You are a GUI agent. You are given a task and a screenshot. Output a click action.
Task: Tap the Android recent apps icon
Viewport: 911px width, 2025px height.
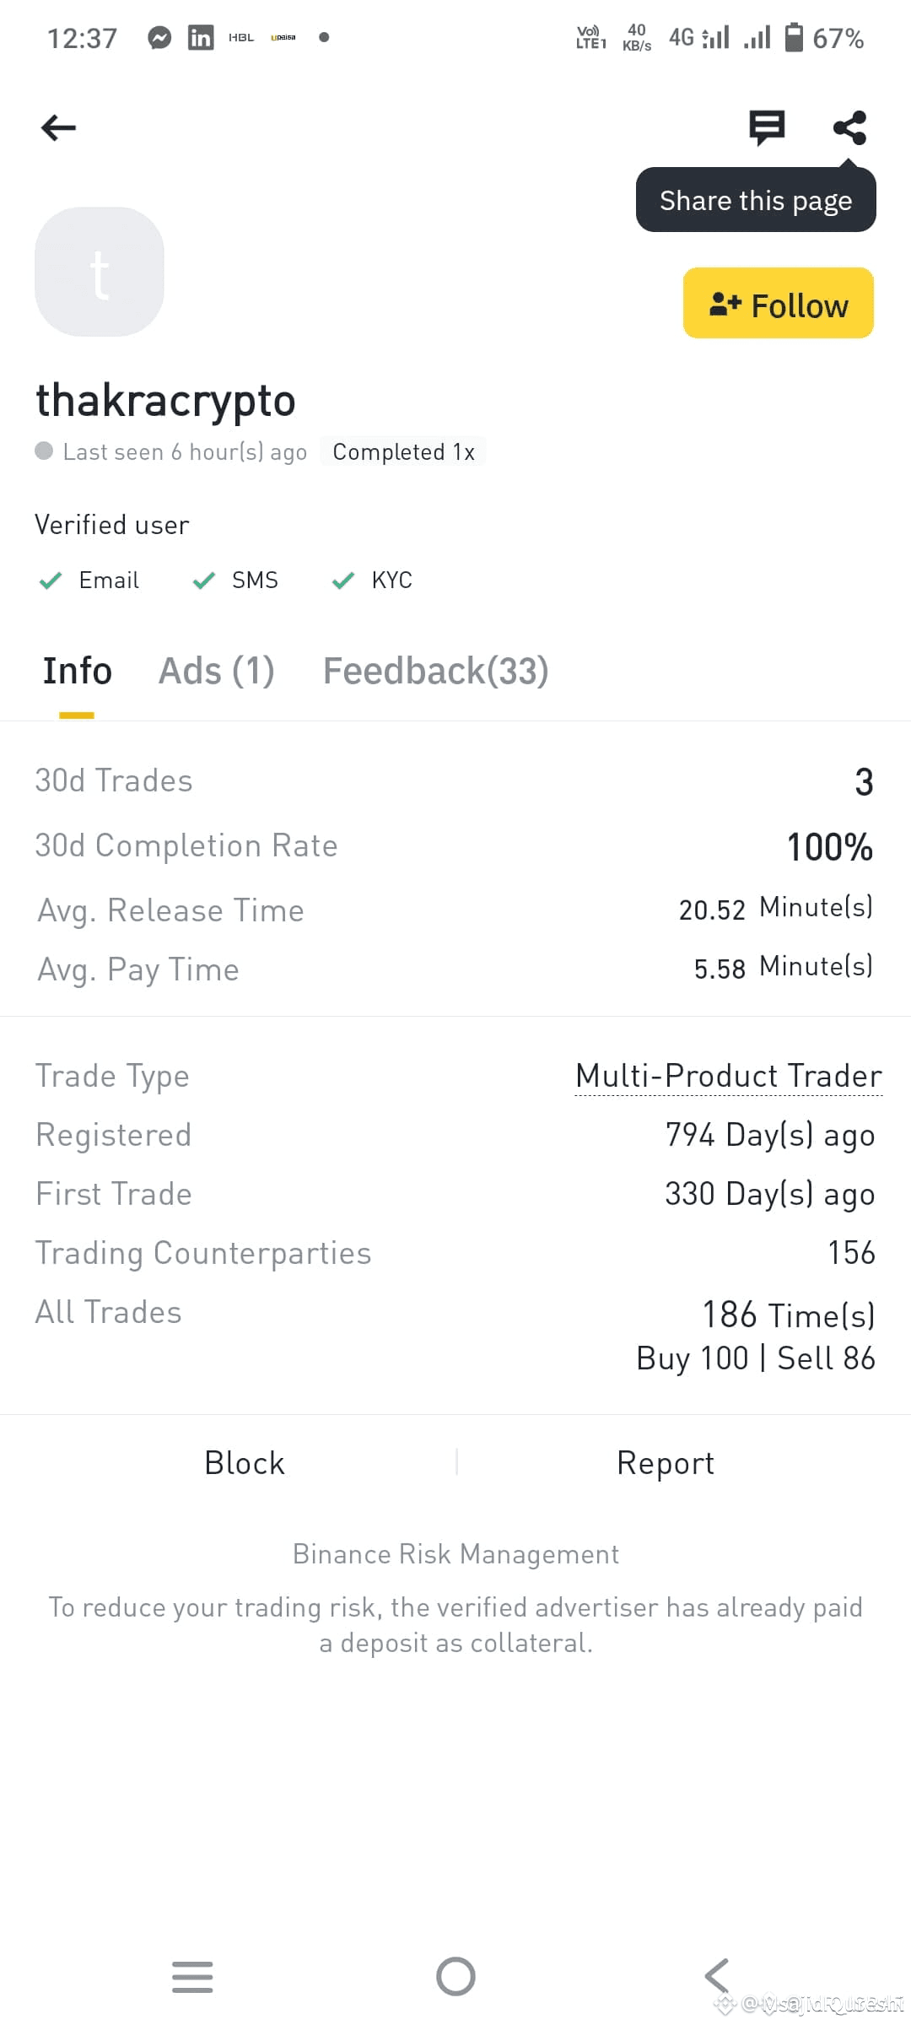tap(192, 1976)
